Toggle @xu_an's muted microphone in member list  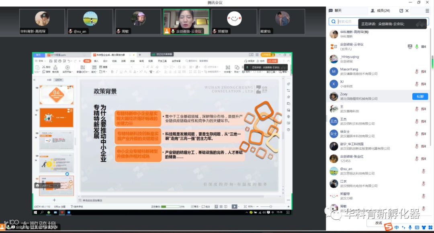click(424, 171)
